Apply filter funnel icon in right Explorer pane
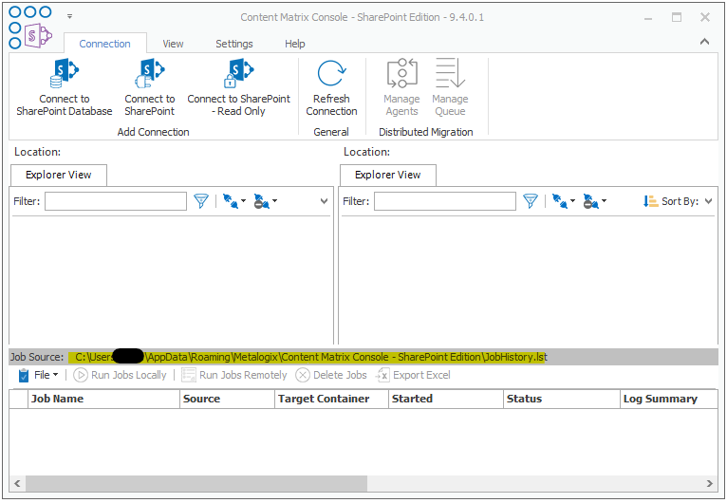Image resolution: width=727 pixels, height=503 pixels. 530,201
